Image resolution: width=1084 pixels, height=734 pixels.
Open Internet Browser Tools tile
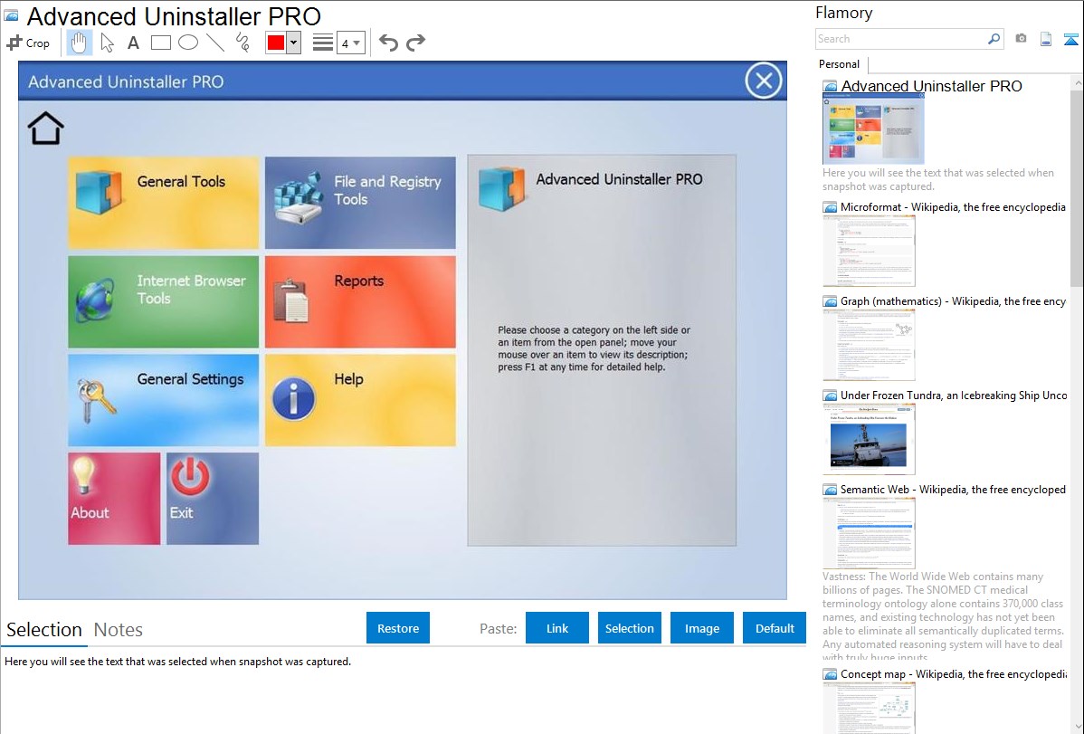[163, 301]
